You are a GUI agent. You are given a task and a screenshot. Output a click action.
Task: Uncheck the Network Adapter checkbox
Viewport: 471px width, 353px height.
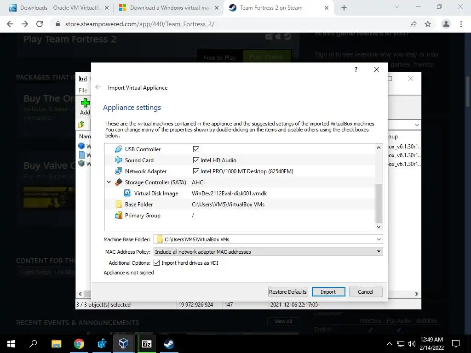196,171
